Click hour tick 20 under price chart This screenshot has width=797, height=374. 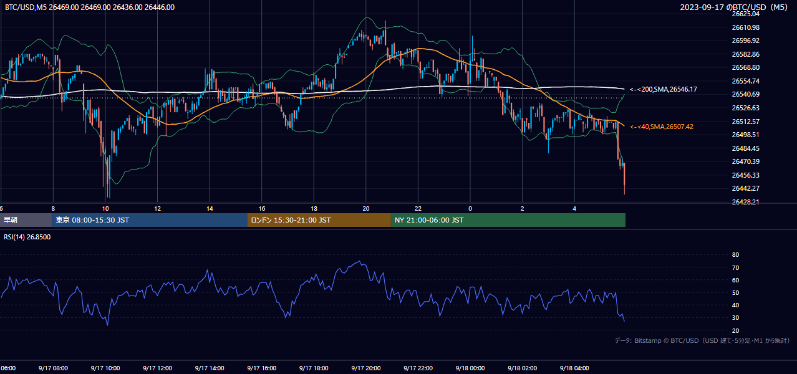366,209
